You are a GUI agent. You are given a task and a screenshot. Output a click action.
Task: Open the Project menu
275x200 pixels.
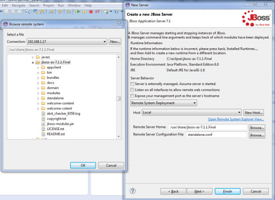tap(48, 5)
